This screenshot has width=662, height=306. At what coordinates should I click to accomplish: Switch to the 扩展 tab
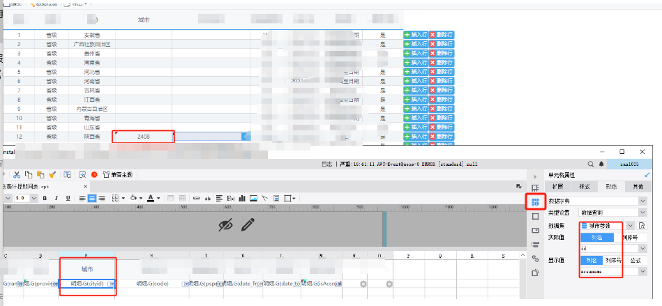[557, 187]
